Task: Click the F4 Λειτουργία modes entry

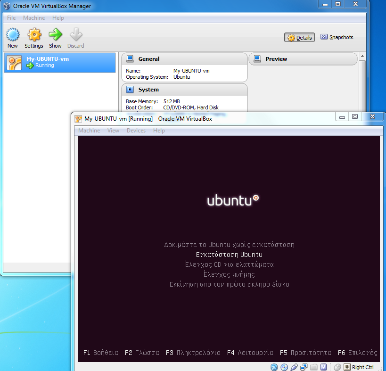Action: tap(250, 353)
